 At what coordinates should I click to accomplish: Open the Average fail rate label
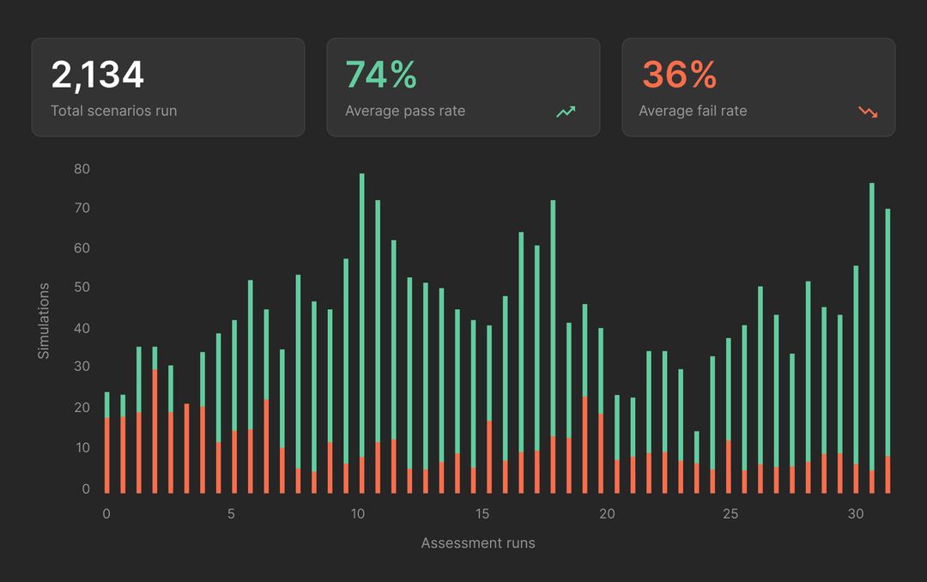click(x=693, y=111)
